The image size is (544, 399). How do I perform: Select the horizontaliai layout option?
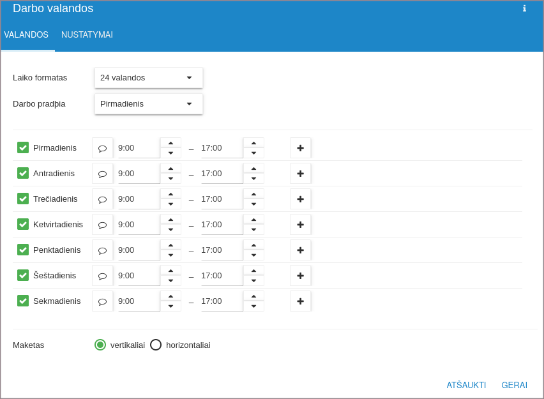point(156,345)
